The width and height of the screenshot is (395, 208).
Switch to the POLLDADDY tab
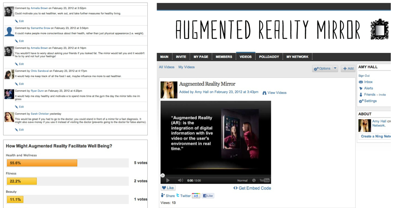pyautogui.click(x=269, y=57)
